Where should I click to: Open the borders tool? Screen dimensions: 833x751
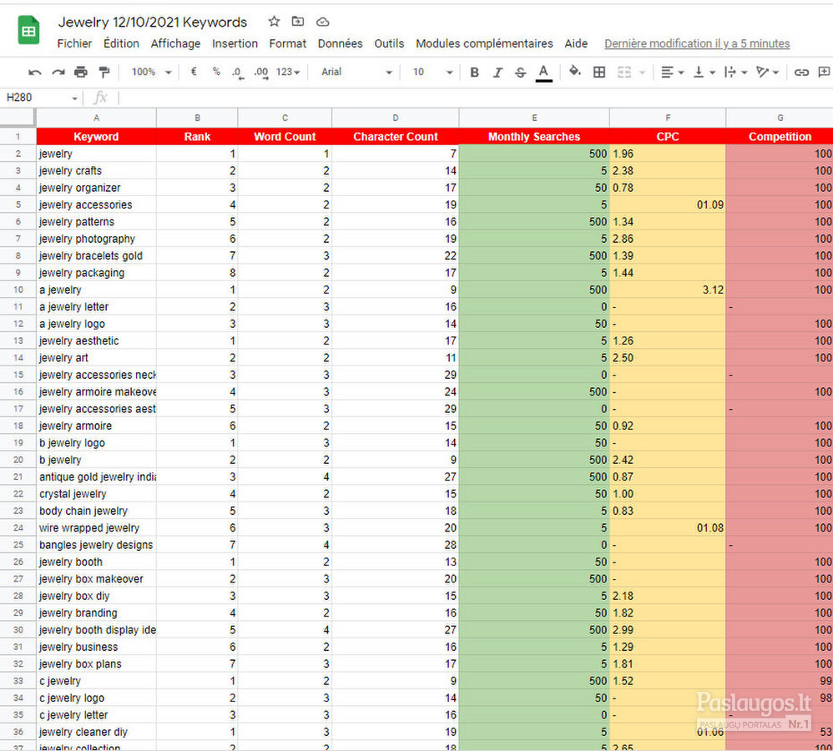pos(599,73)
